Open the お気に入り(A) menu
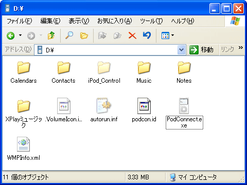The image size is (247, 185). pos(115,21)
